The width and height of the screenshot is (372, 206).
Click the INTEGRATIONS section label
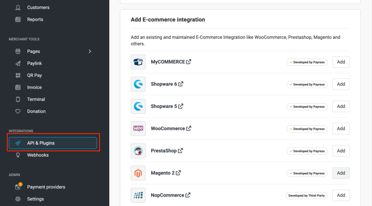(x=21, y=131)
